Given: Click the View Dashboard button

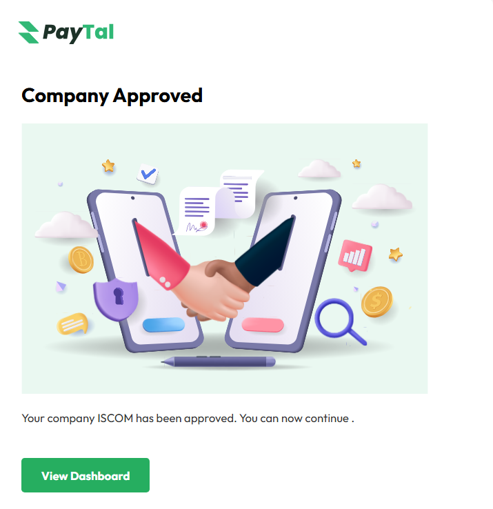Looking at the screenshot, I should tap(85, 475).
